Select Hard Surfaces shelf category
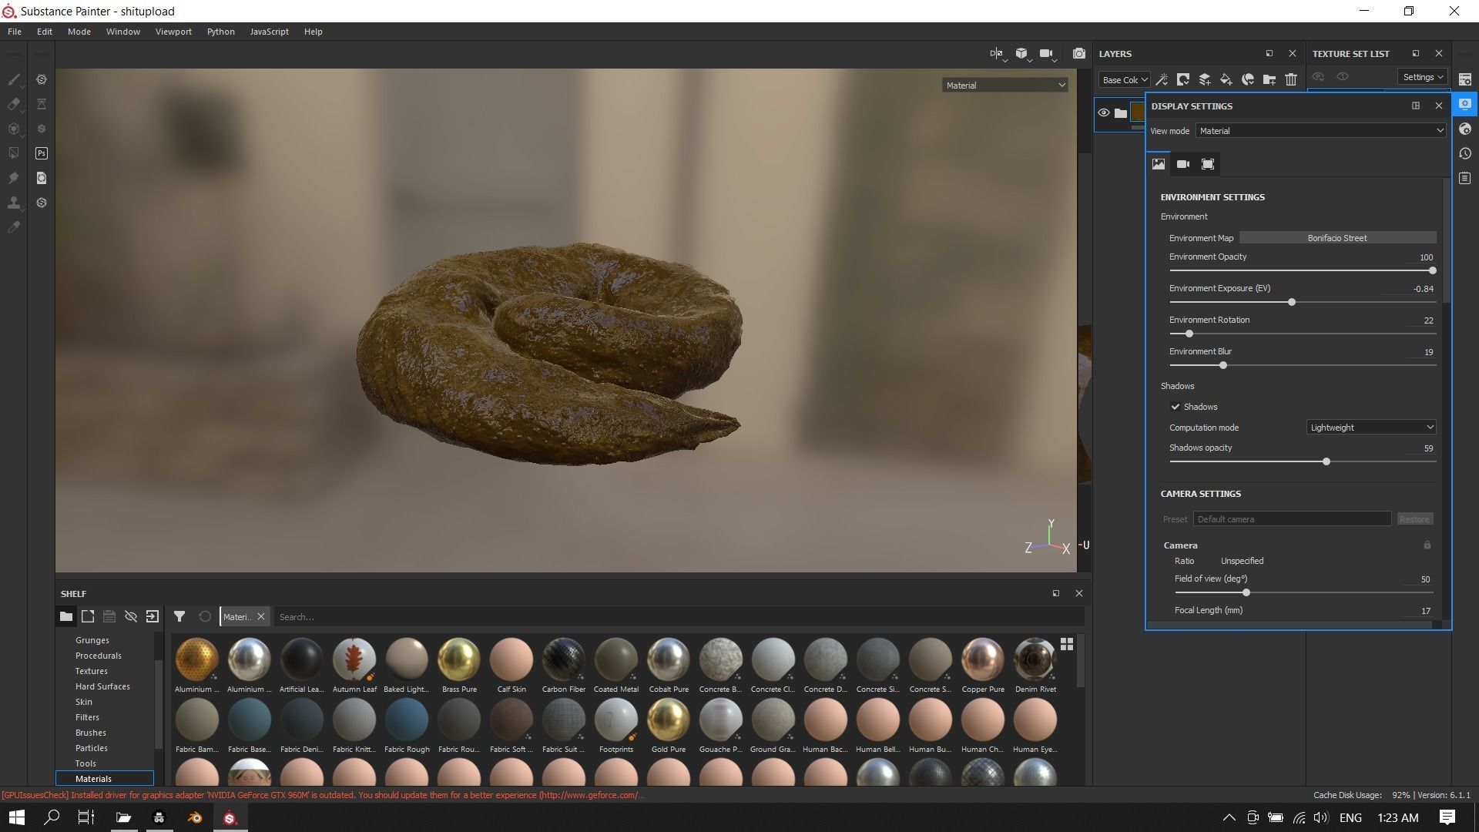Screen dimensions: 1479x832 102,686
